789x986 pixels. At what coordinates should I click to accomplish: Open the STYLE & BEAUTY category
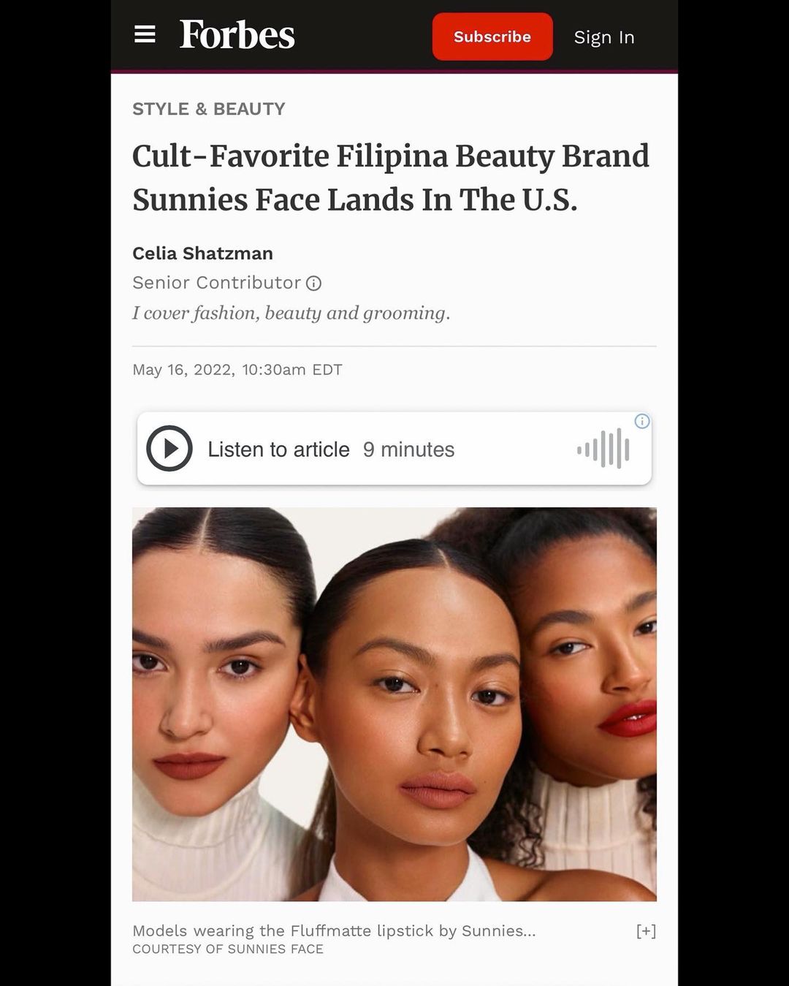pyautogui.click(x=209, y=109)
